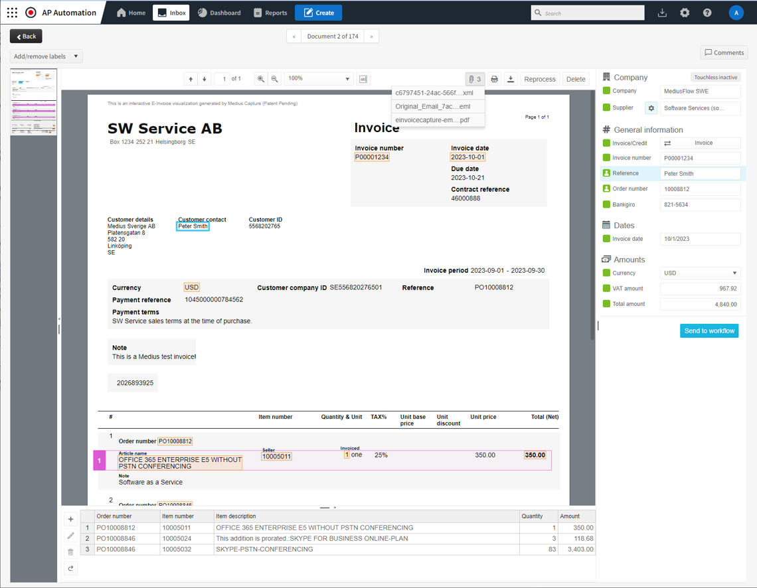This screenshot has width=757, height=588.
Task: Click green status box beside Invoice number
Action: pos(606,158)
